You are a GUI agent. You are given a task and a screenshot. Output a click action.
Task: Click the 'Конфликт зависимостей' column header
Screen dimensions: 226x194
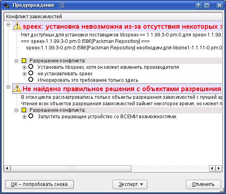(x=113, y=17)
